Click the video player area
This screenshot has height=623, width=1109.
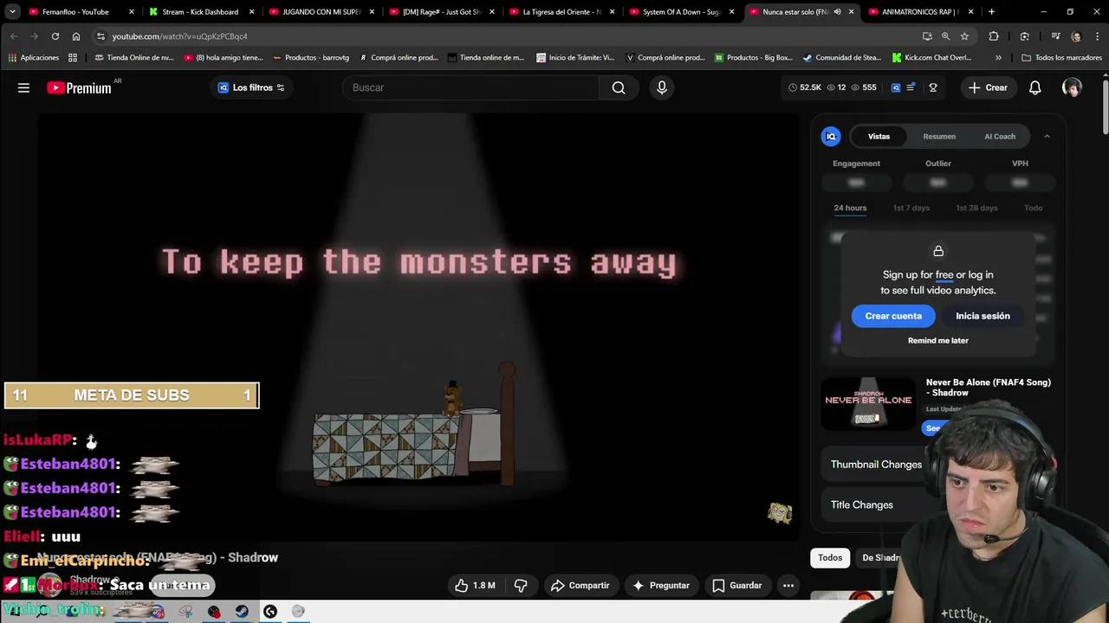pyautogui.click(x=419, y=329)
